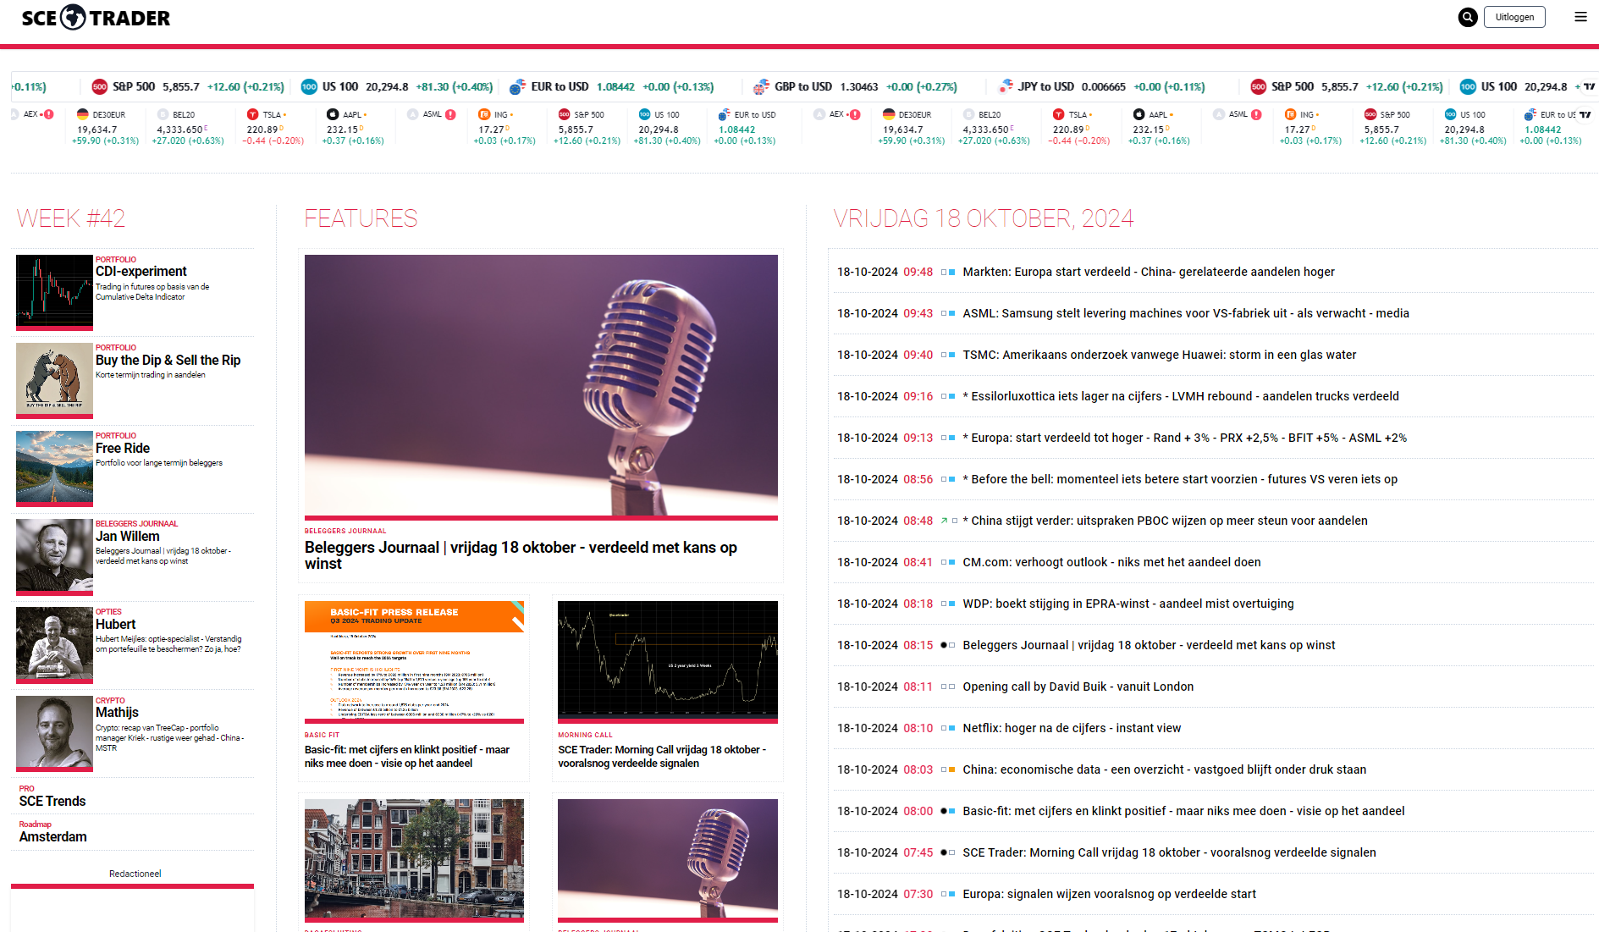This screenshot has width=1599, height=932.
Task: Click the Free Ride road thumbnail
Action: (54, 467)
